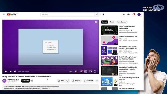Click 'Dr. Indrawan Nugroho' channel name
The image size is (167, 94).
coord(124,31)
